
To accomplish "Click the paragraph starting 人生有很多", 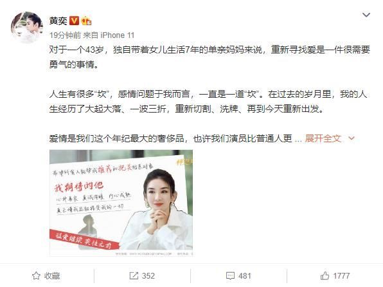I will (x=208, y=101).
